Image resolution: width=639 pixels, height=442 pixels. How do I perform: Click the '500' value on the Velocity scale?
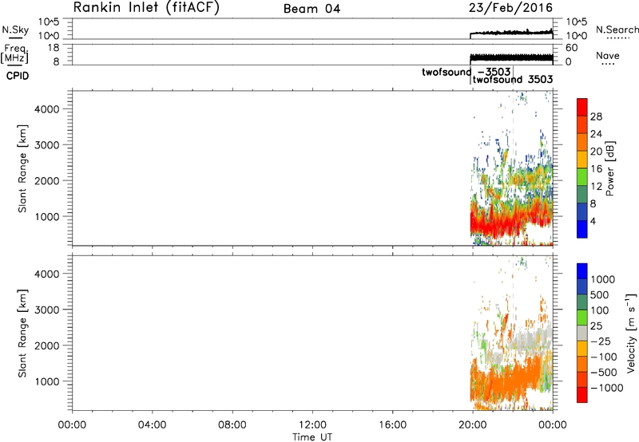(600, 295)
